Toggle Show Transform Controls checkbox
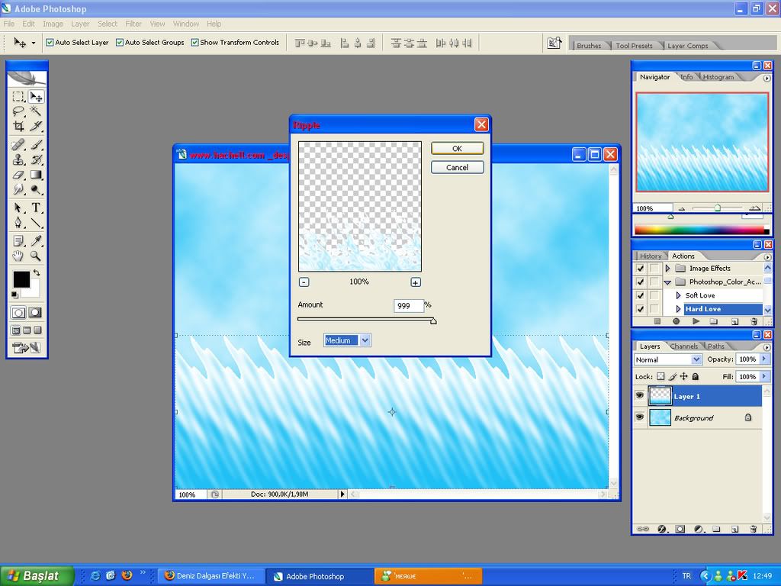This screenshot has width=781, height=586. click(x=194, y=43)
